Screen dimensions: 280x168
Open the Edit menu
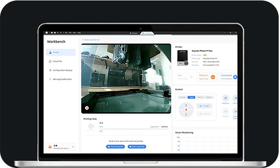pyautogui.click(x=70, y=33)
